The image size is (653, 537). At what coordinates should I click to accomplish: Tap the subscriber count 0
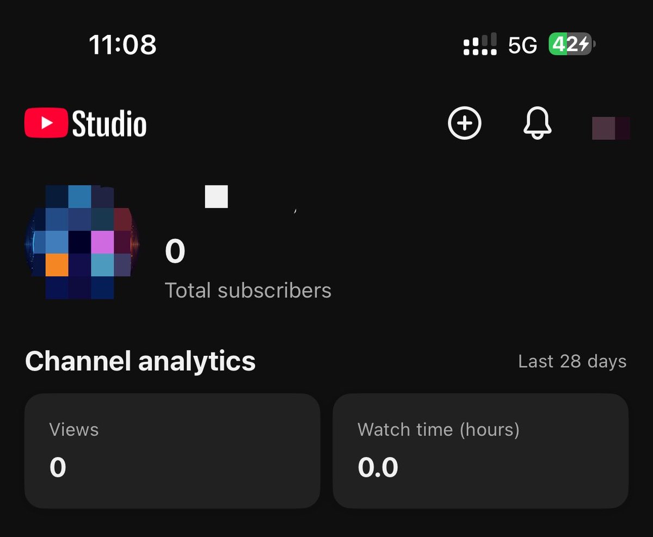coord(175,252)
